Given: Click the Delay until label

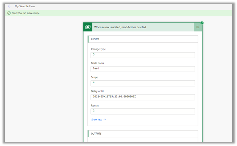Looking at the screenshot, I should (x=98, y=91).
